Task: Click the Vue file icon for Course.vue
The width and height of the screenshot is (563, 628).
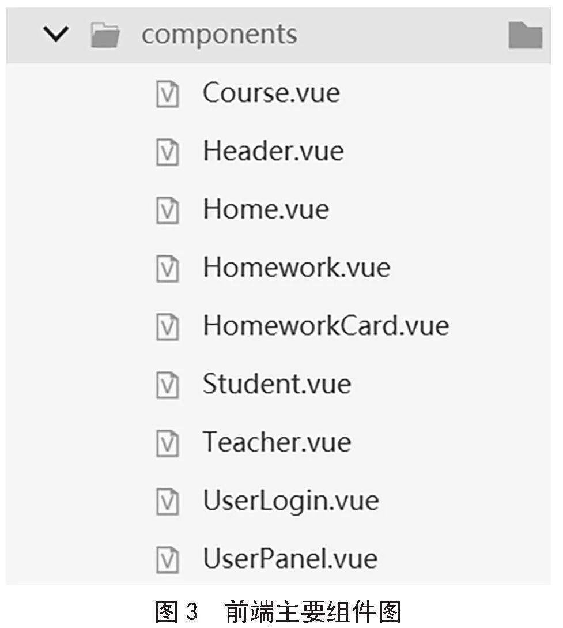Action: [167, 94]
